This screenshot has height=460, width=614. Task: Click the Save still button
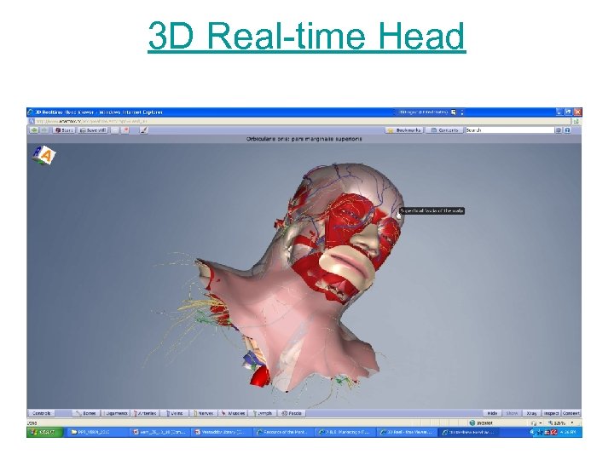(x=92, y=129)
